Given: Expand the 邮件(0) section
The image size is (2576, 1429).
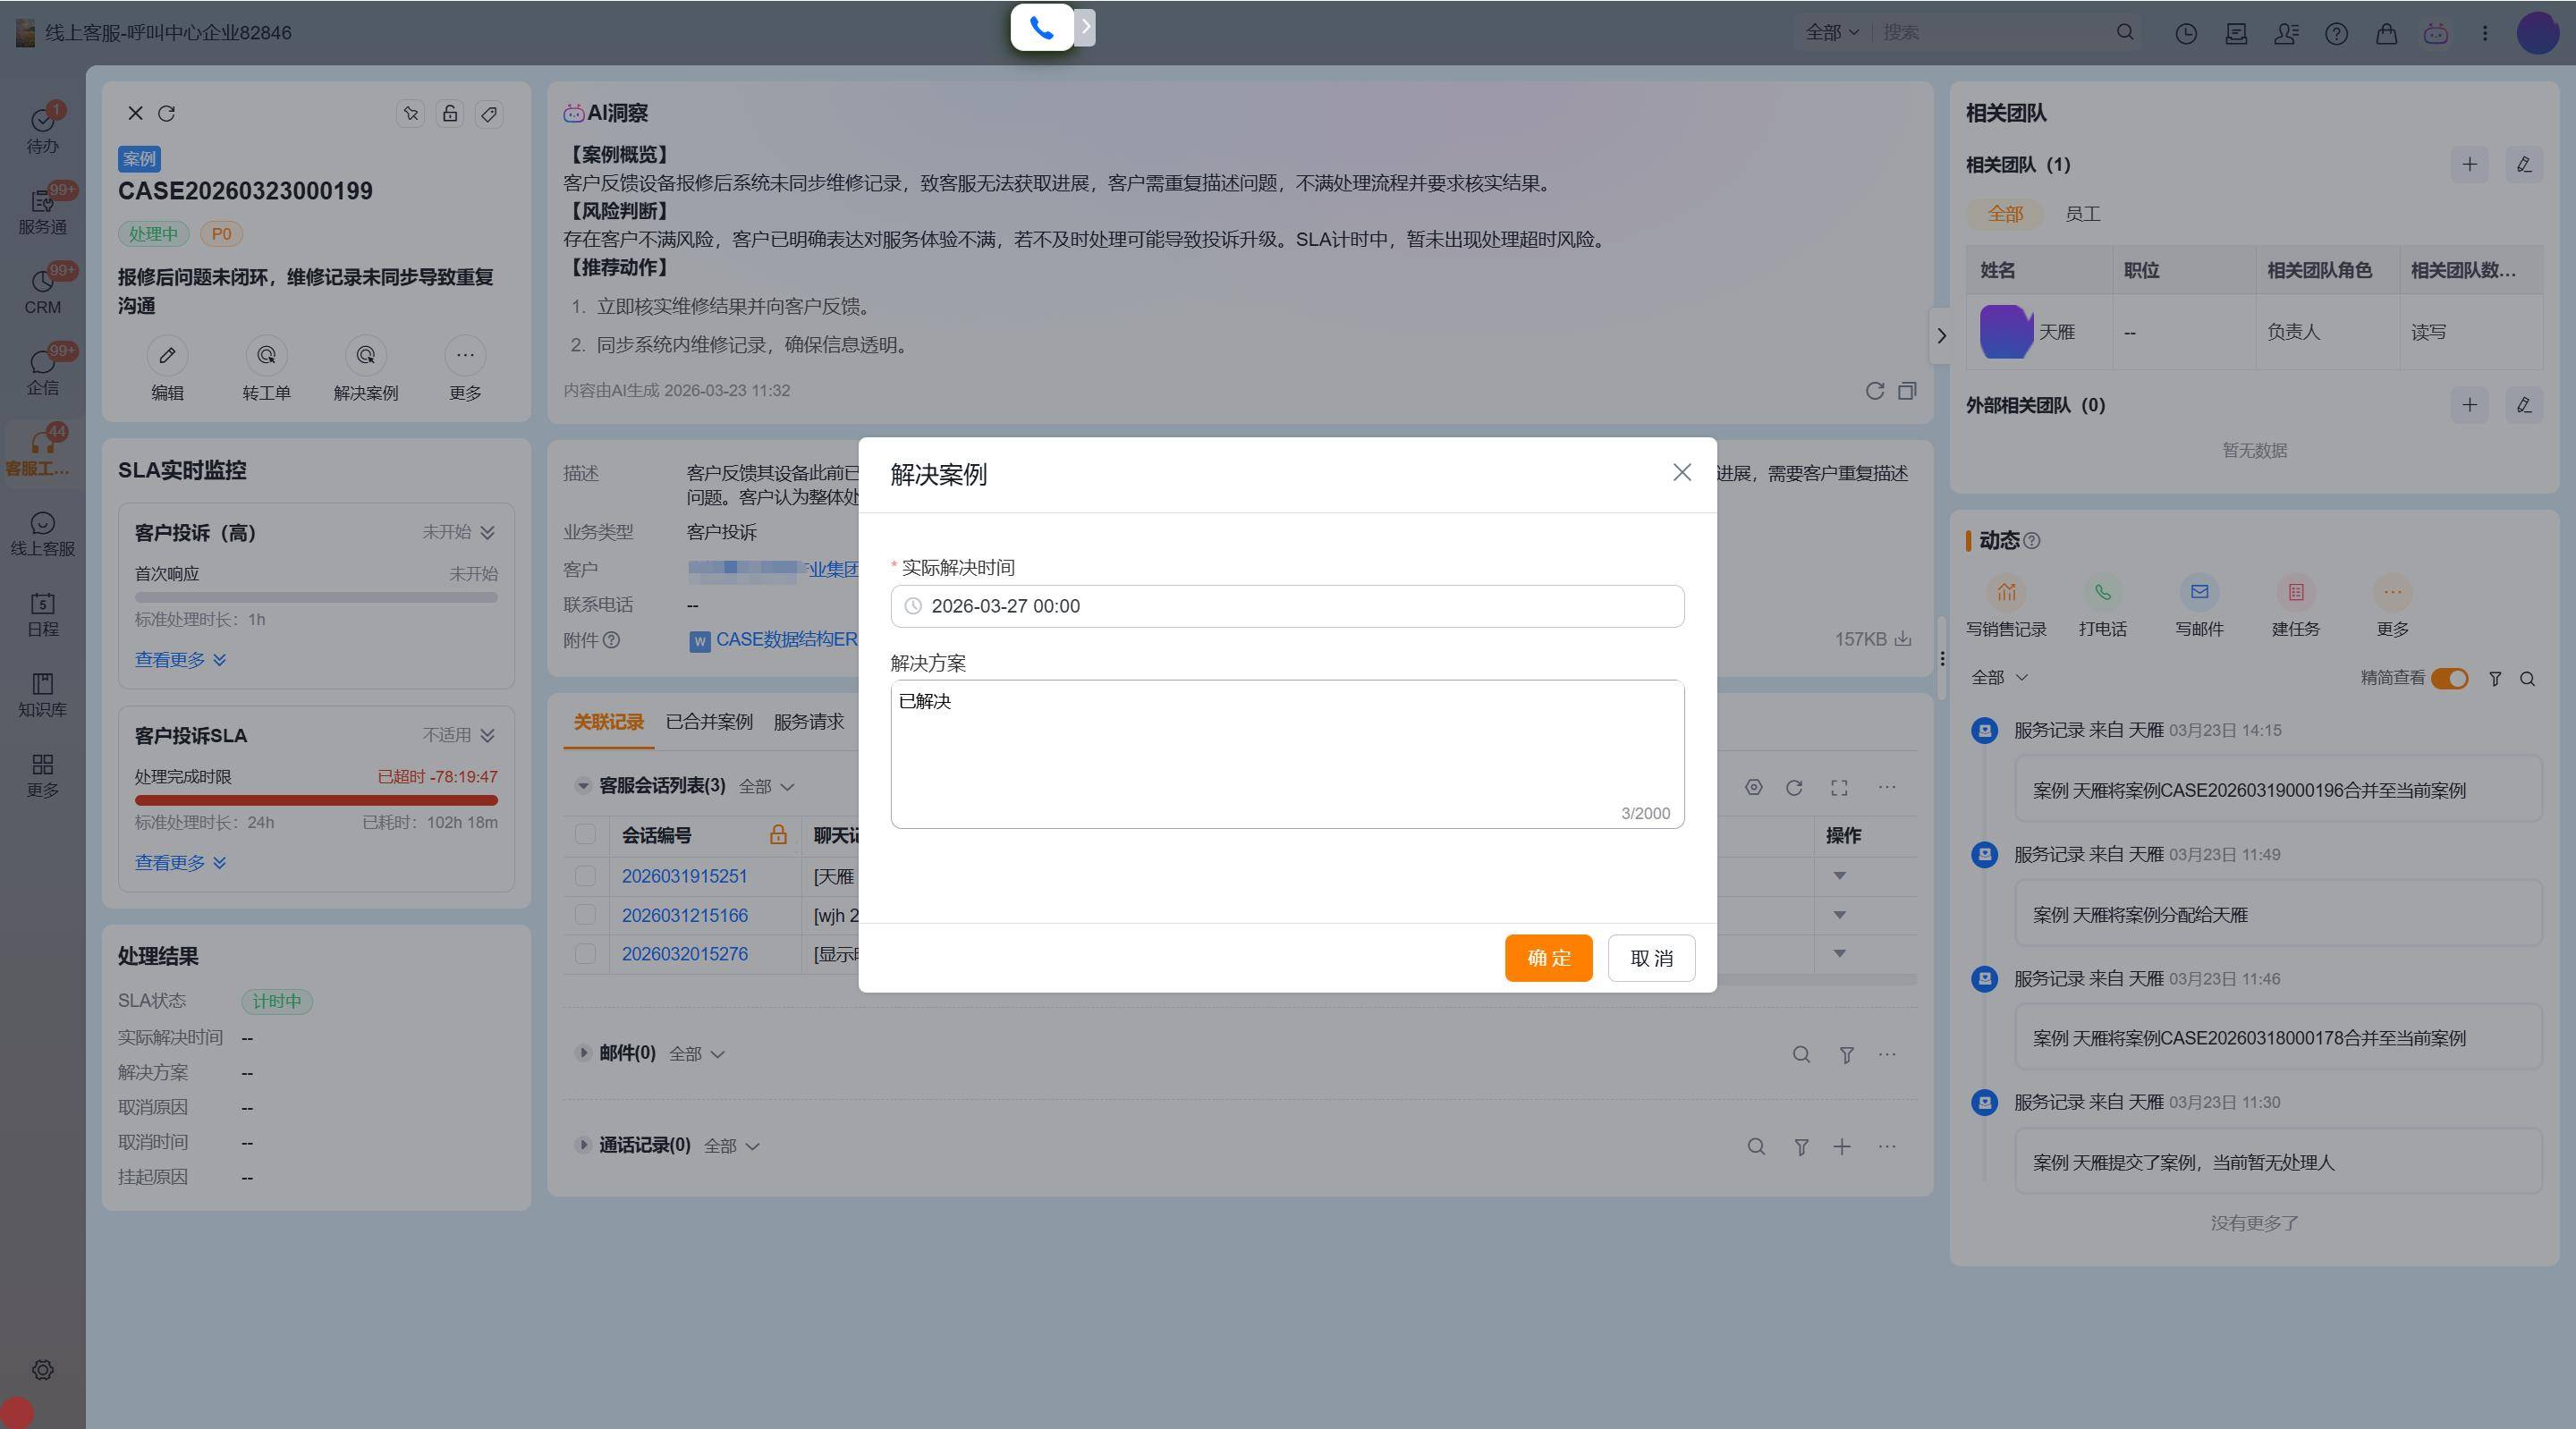Looking at the screenshot, I should click(x=582, y=1053).
